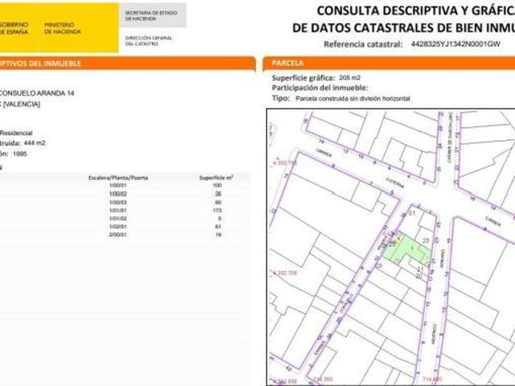The height and width of the screenshot is (386, 515).
Task: Select the row entry 2/00/01
Action: click(x=117, y=235)
